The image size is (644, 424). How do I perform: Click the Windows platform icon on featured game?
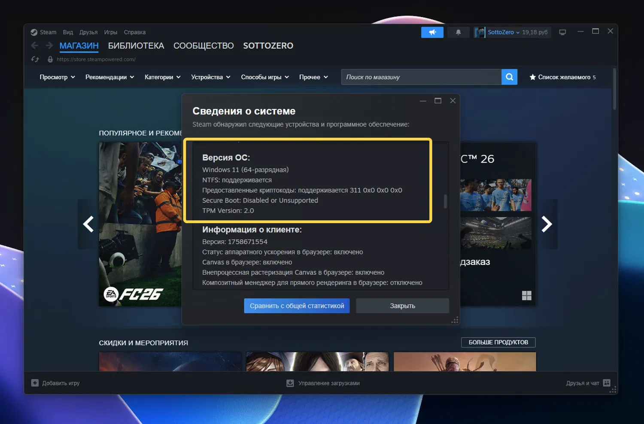(527, 295)
